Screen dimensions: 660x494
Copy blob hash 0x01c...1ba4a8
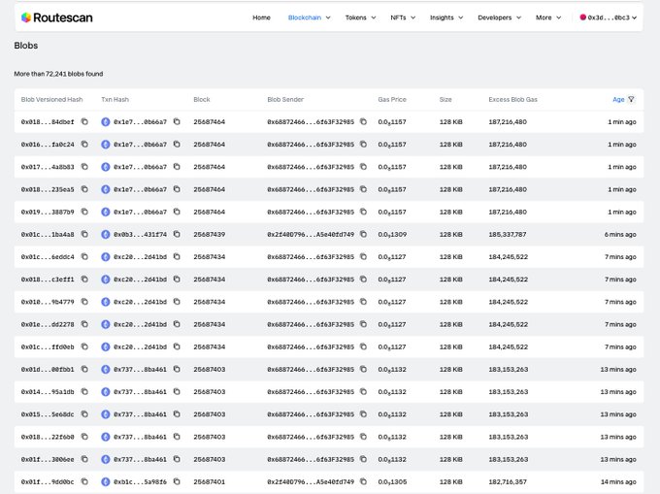coord(84,234)
